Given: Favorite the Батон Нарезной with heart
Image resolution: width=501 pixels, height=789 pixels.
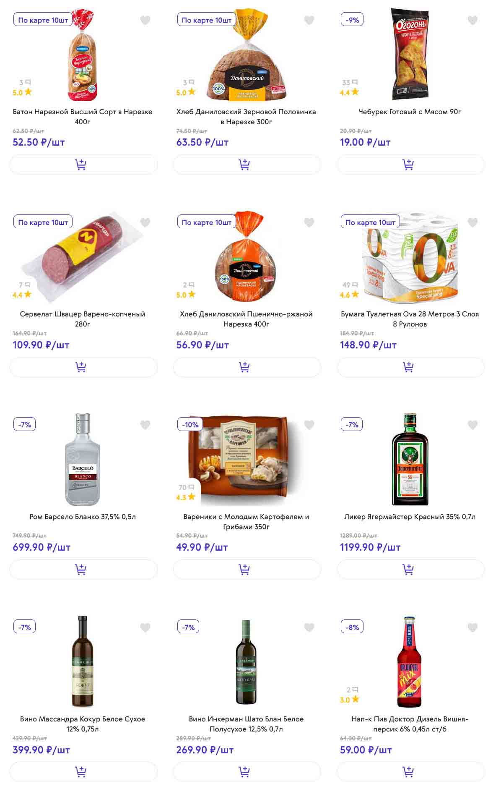Looking at the screenshot, I should 145,20.
